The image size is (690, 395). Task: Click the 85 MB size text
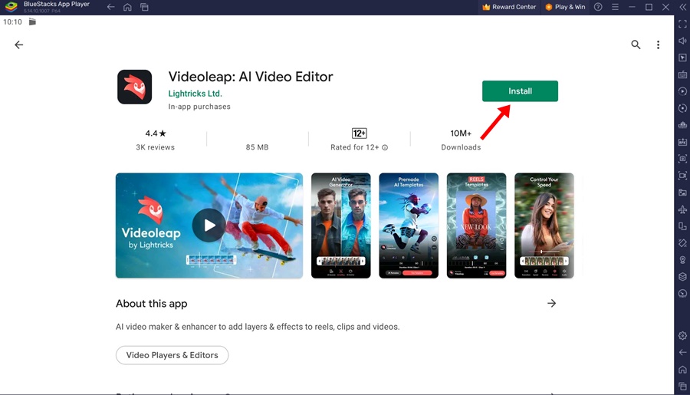coord(257,147)
